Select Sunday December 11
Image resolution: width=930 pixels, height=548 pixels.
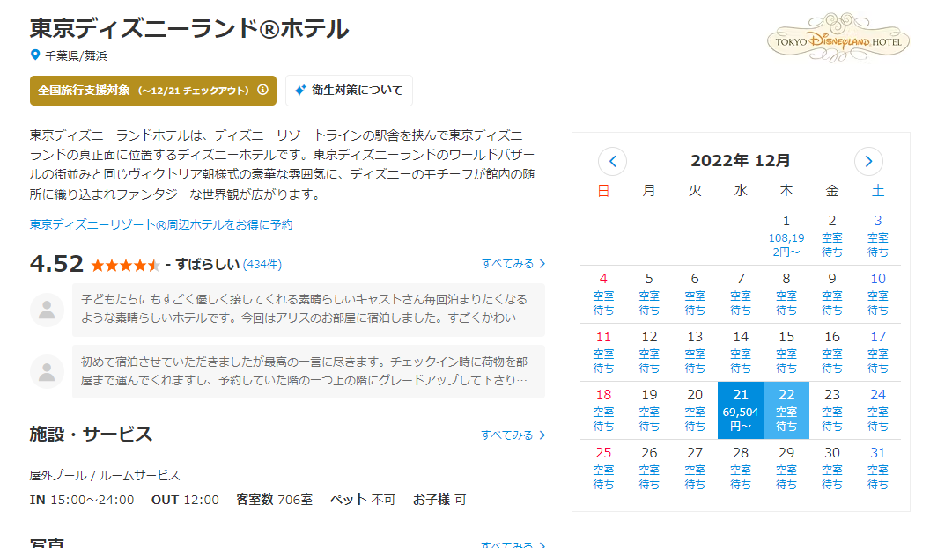click(x=603, y=352)
